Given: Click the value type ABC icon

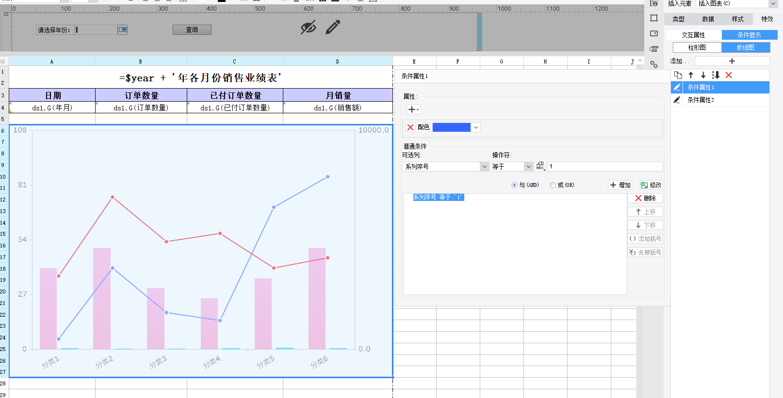Looking at the screenshot, I should 540,166.
